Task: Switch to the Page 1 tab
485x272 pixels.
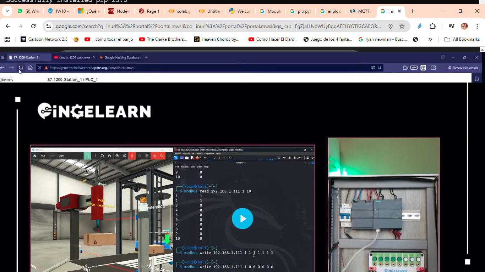Action: click(x=149, y=11)
